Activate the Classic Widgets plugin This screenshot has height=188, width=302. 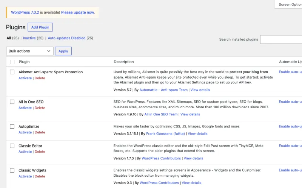pyautogui.click(x=25, y=176)
